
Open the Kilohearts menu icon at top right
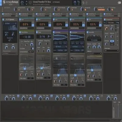119,3
